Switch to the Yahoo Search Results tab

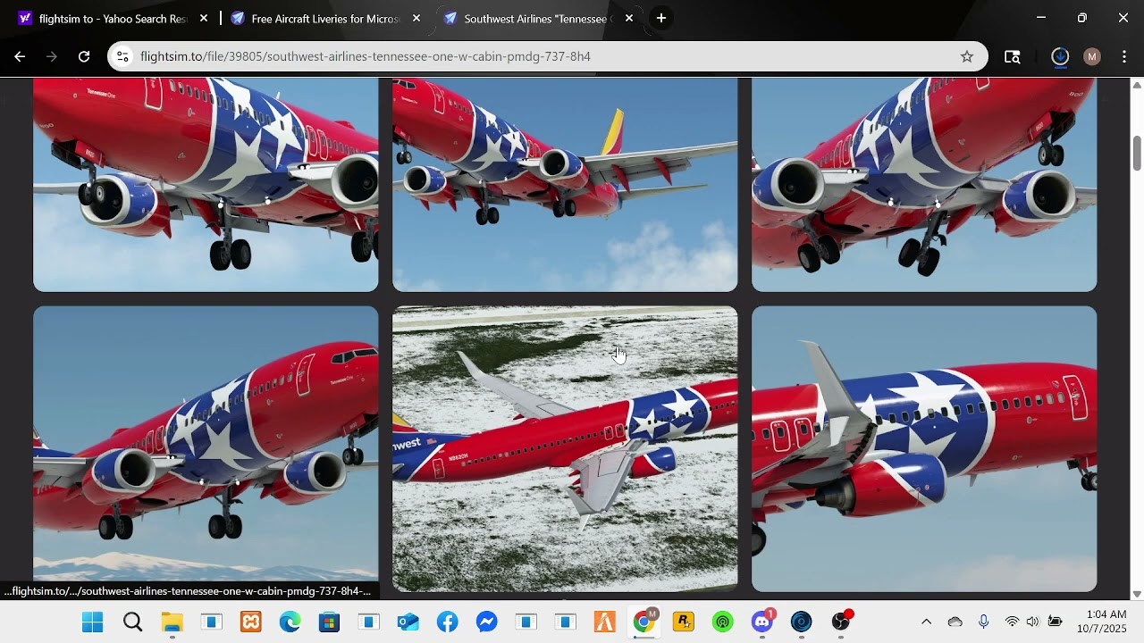[112, 18]
